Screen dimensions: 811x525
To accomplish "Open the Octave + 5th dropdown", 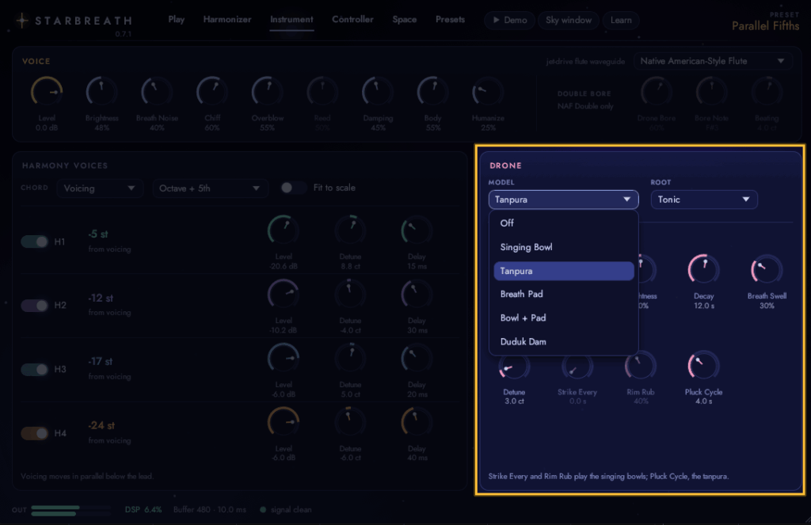I will pos(210,188).
